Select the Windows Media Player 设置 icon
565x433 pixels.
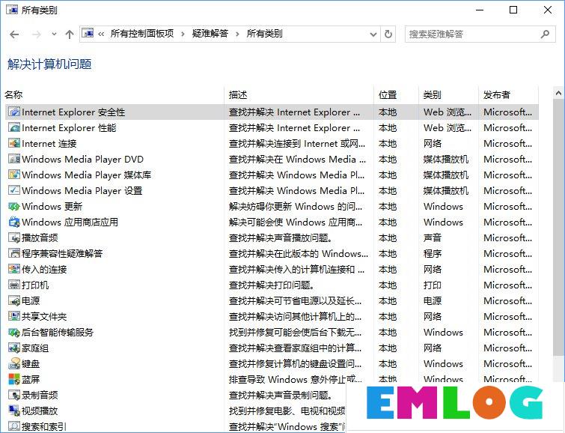tap(14, 190)
